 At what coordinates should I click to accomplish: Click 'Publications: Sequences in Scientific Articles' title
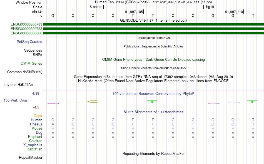(153, 46)
